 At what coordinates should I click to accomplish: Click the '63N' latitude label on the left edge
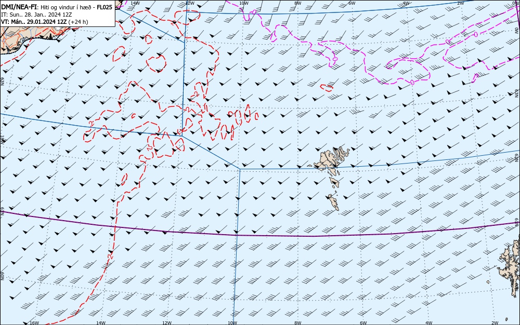[2, 82]
